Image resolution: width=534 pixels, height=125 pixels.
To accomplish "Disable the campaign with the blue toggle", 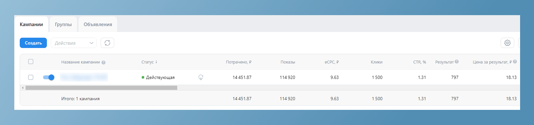I will coord(49,77).
